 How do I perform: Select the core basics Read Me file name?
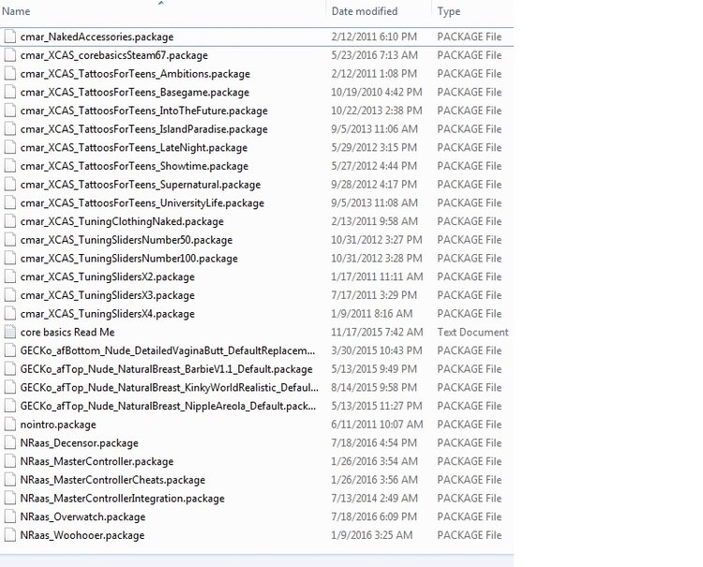[x=67, y=332]
